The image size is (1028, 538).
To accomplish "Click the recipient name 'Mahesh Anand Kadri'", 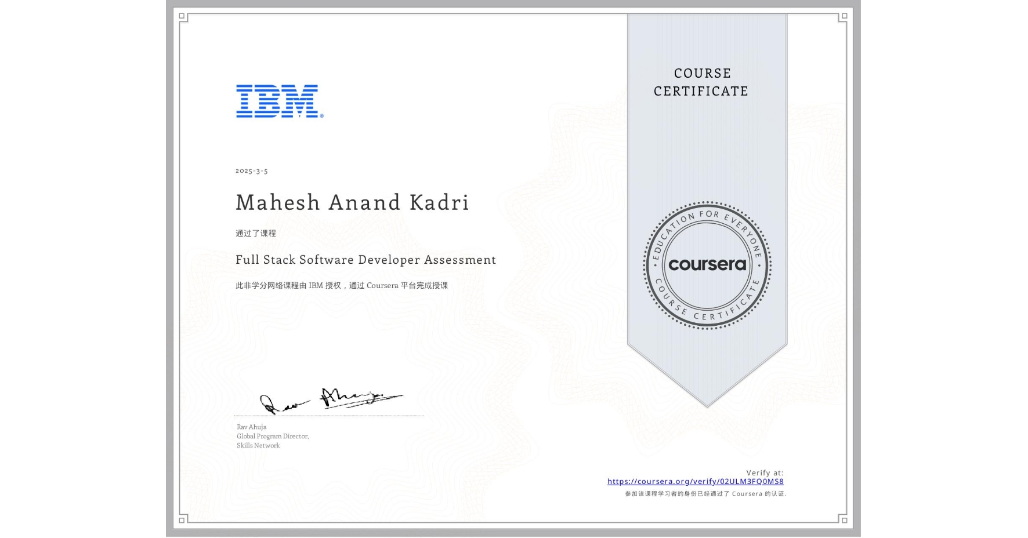I will [353, 202].
